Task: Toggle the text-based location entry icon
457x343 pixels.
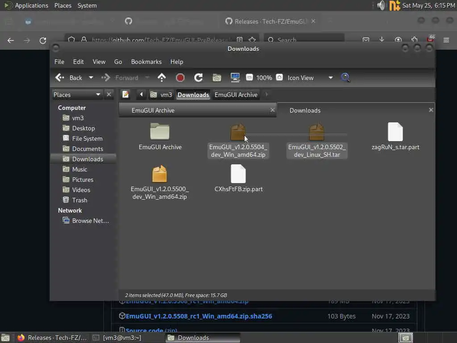Action: click(x=125, y=95)
